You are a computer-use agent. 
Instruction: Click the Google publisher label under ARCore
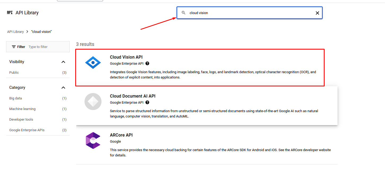[116, 142]
